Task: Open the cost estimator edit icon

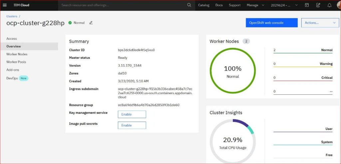Action: click(x=318, y=5)
